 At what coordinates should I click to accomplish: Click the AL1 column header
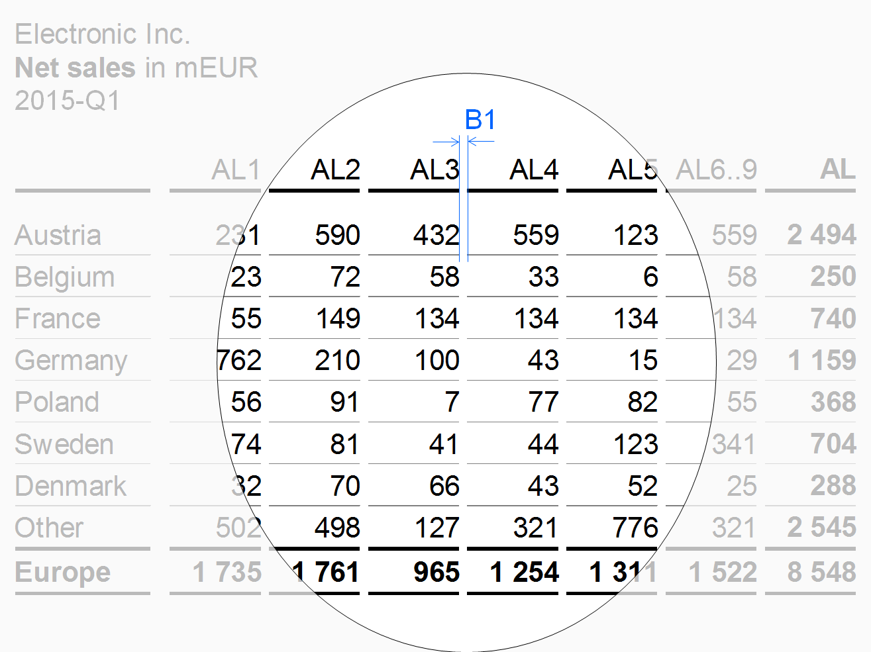236,170
